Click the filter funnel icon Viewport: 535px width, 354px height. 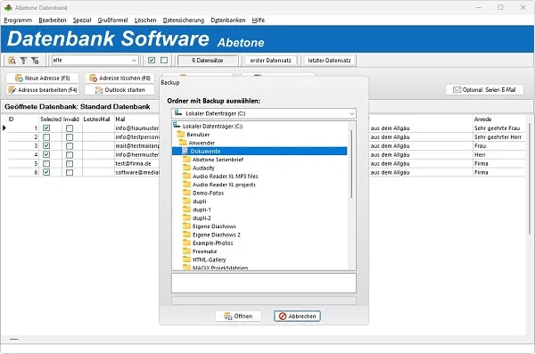point(23,61)
